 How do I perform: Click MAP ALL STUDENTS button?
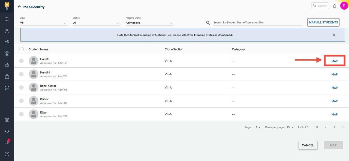tap(323, 22)
